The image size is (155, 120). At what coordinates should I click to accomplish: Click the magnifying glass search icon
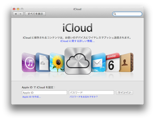click(x=115, y=14)
